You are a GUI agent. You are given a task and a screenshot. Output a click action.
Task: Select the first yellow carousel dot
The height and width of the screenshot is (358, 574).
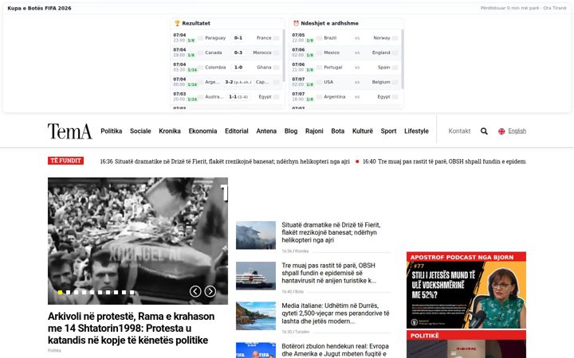coord(60,292)
